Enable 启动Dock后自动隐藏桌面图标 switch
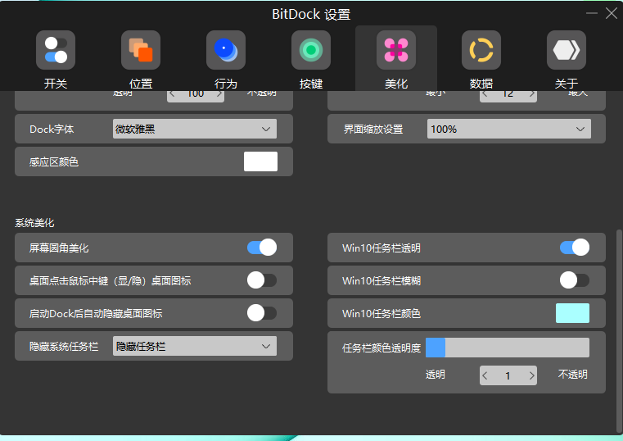 tap(262, 313)
